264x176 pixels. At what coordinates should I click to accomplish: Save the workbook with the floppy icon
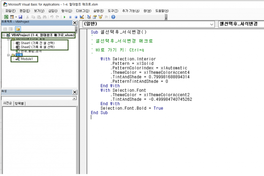(x=20, y=17)
